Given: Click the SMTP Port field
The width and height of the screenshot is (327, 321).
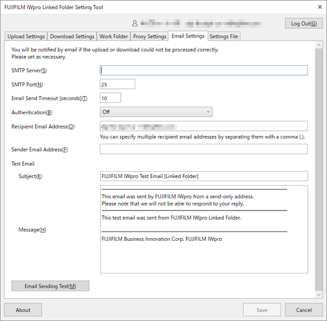Looking at the screenshot, I should (118, 84).
